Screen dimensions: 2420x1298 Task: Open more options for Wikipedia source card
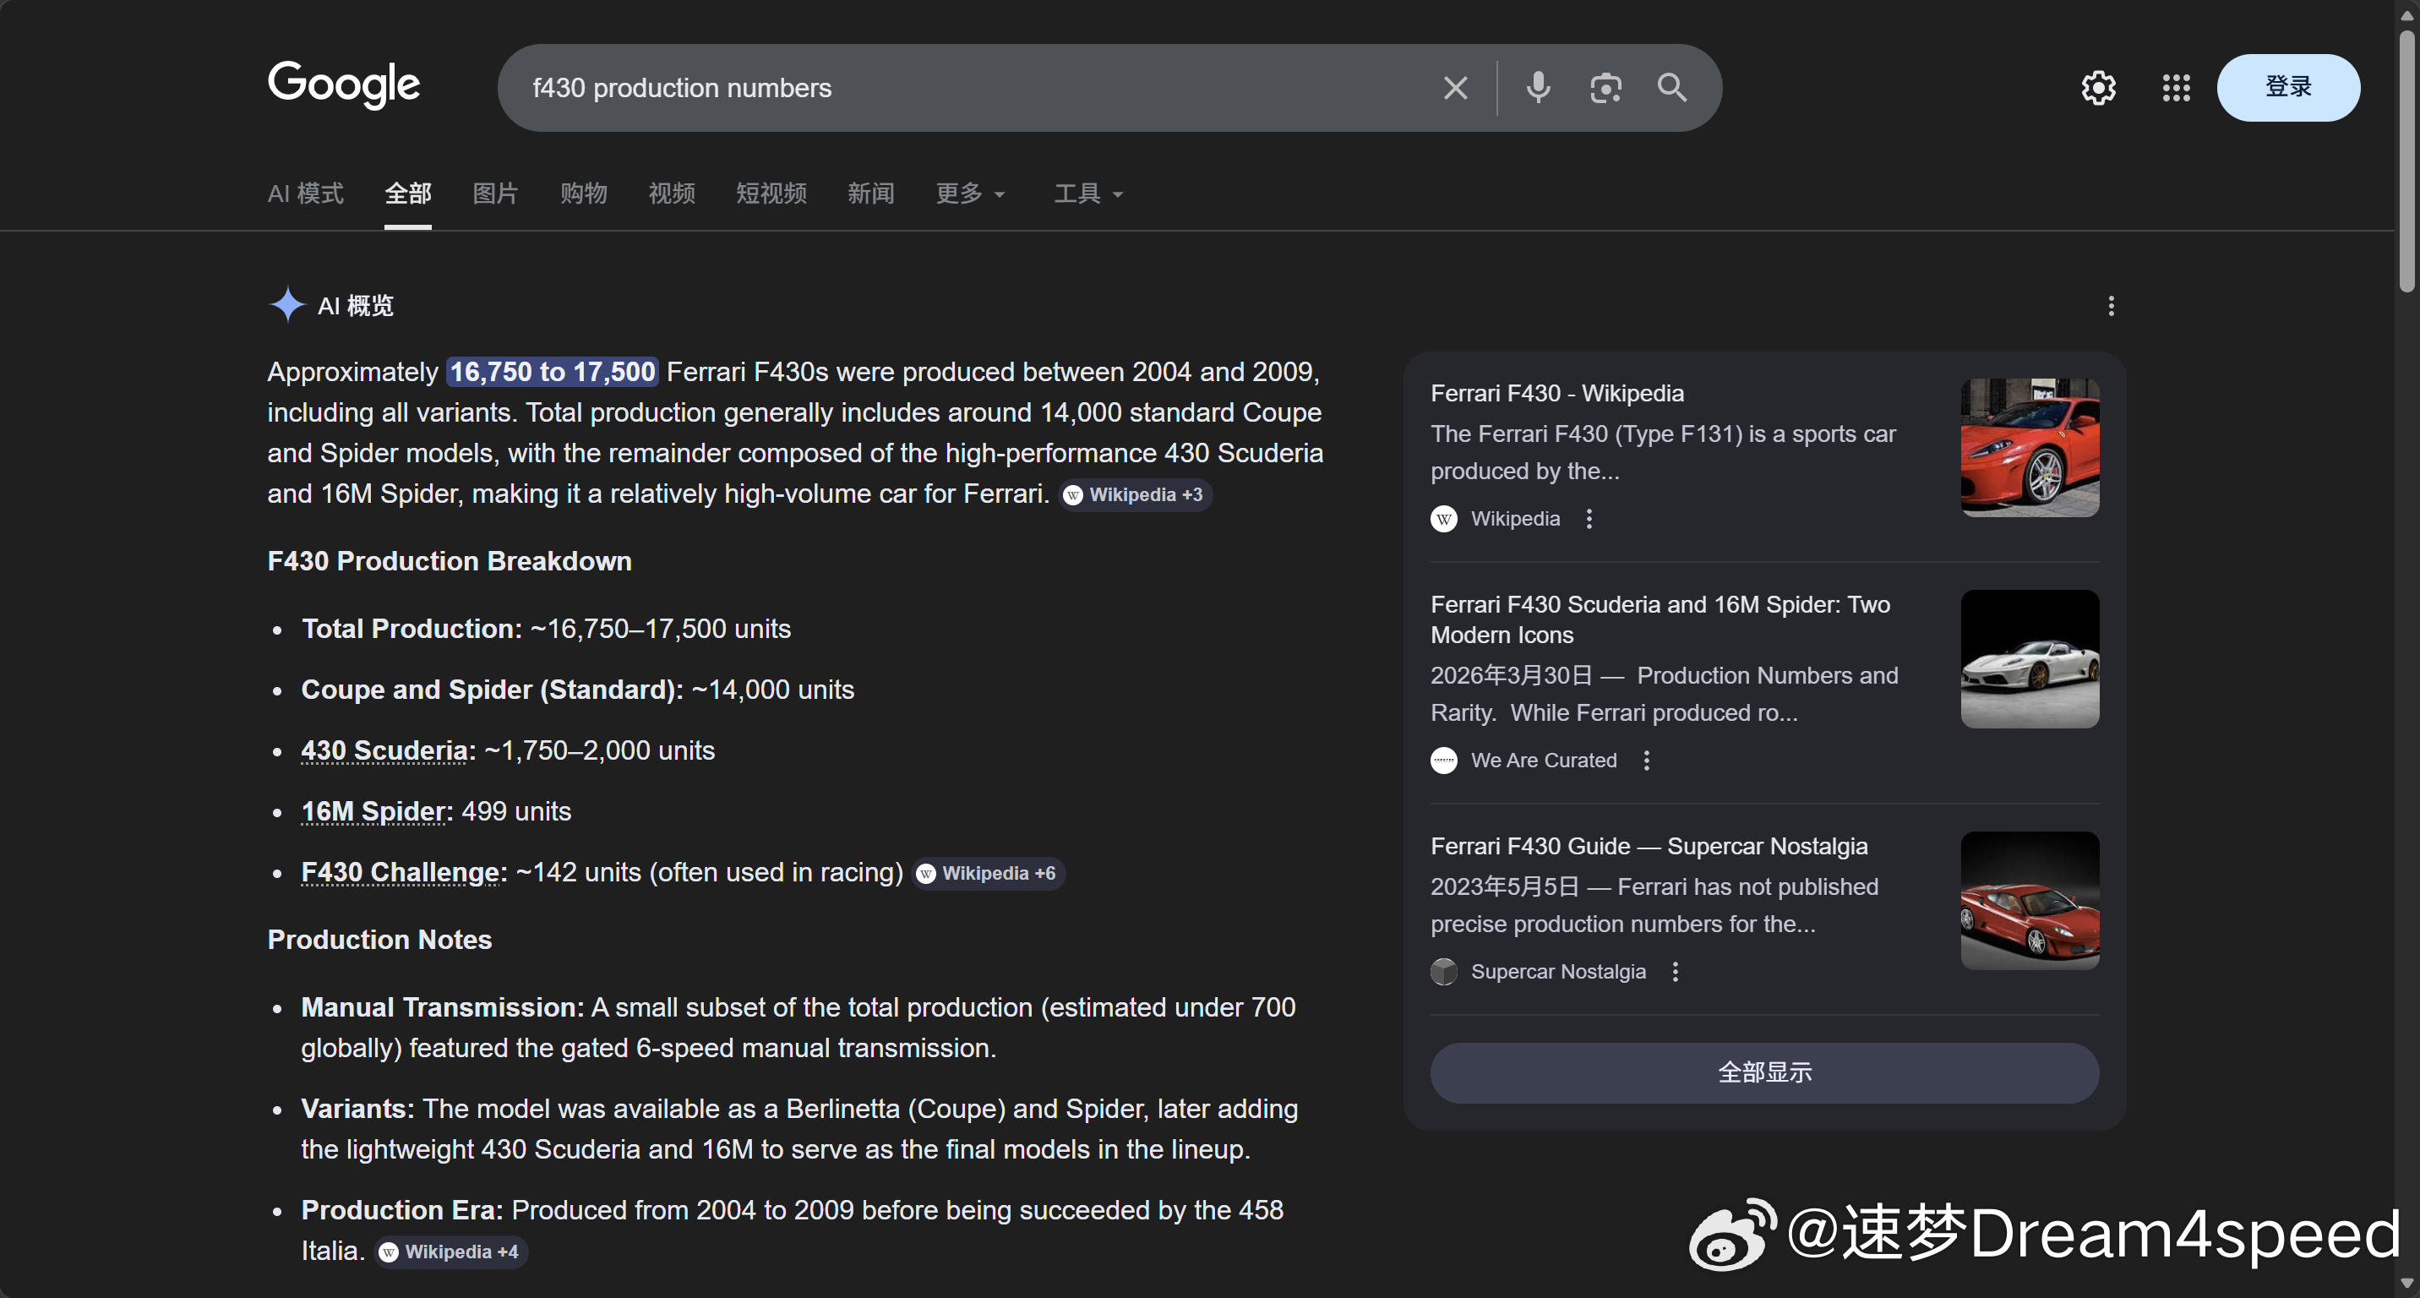[1589, 520]
